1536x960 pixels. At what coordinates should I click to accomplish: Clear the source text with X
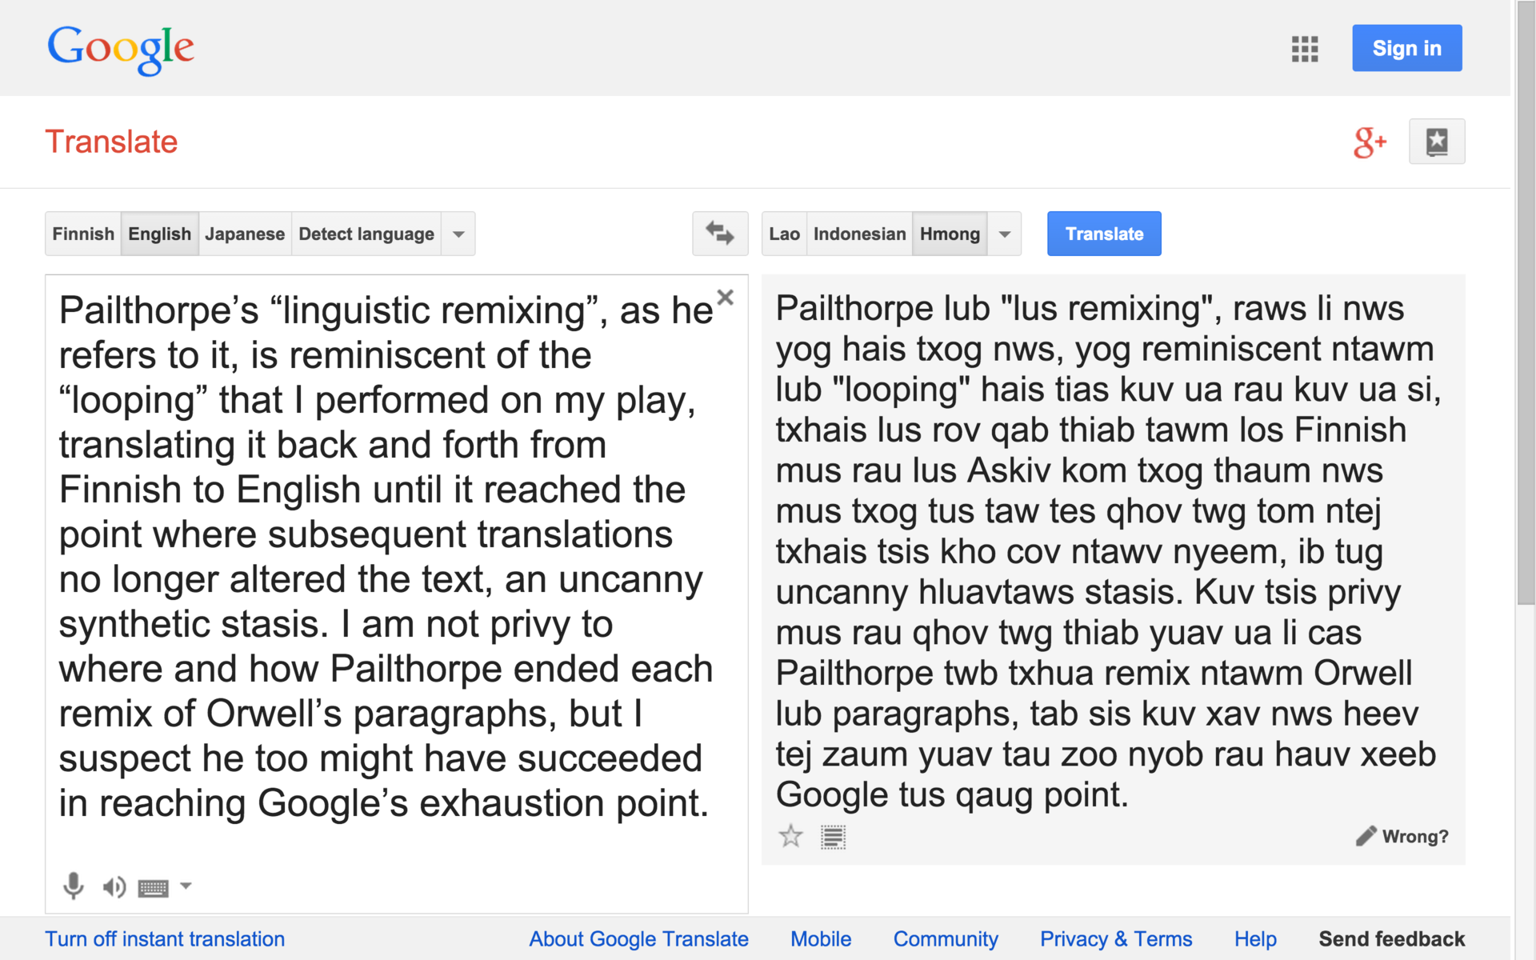[x=725, y=298]
